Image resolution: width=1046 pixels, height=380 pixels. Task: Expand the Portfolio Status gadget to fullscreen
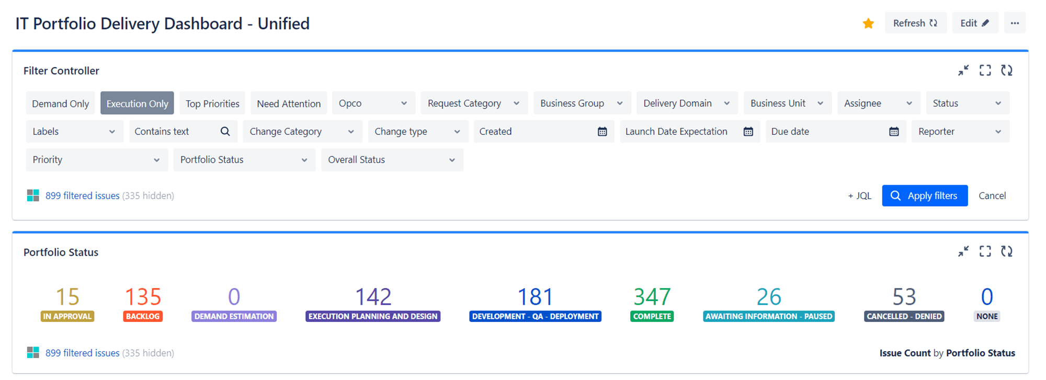pos(985,252)
